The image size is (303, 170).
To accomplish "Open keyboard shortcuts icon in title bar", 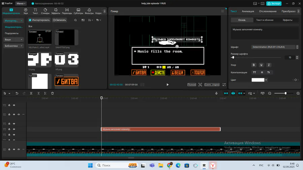I will coord(262,3).
